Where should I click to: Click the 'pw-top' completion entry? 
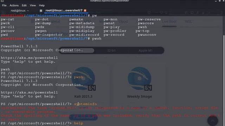tap(142, 31)
